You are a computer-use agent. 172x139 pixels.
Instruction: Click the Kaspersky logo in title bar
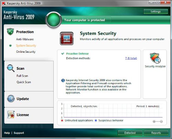(4, 3)
